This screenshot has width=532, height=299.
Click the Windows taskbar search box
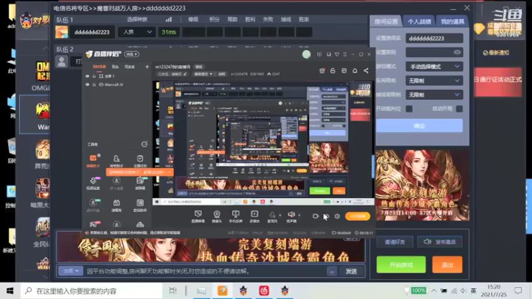click(x=92, y=290)
